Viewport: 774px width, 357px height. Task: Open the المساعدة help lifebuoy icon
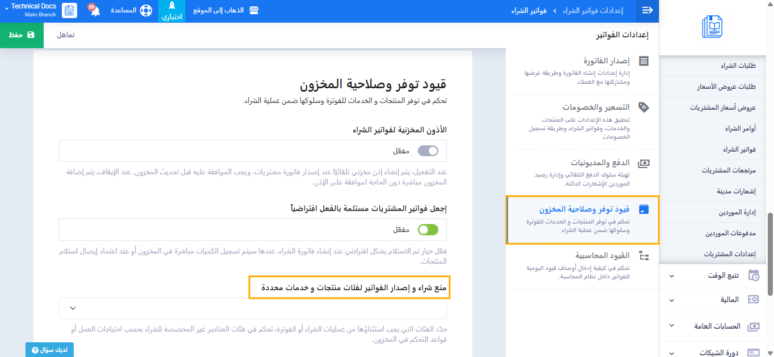click(146, 11)
